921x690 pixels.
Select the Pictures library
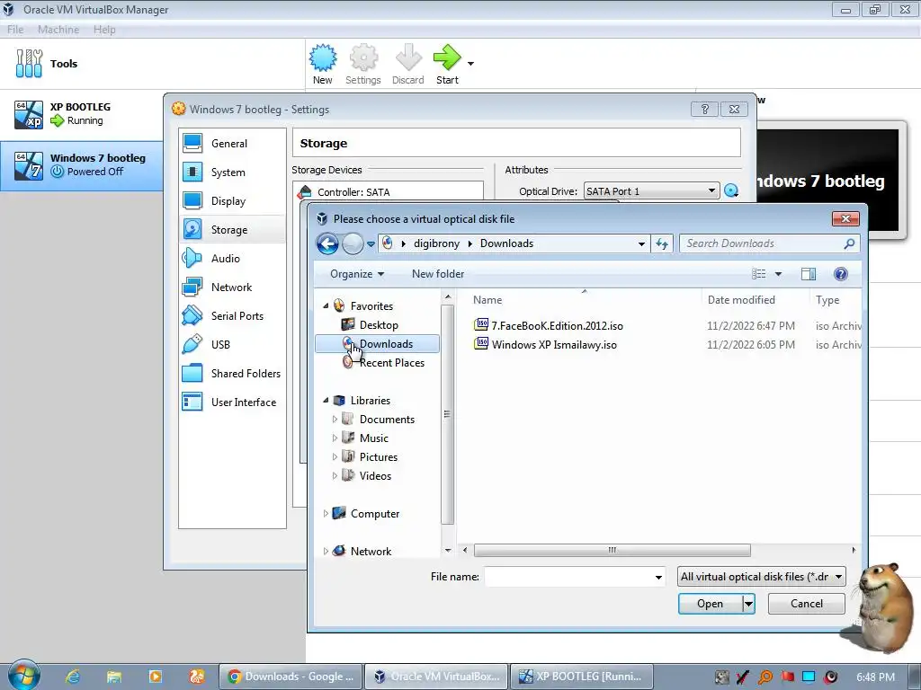point(370,456)
